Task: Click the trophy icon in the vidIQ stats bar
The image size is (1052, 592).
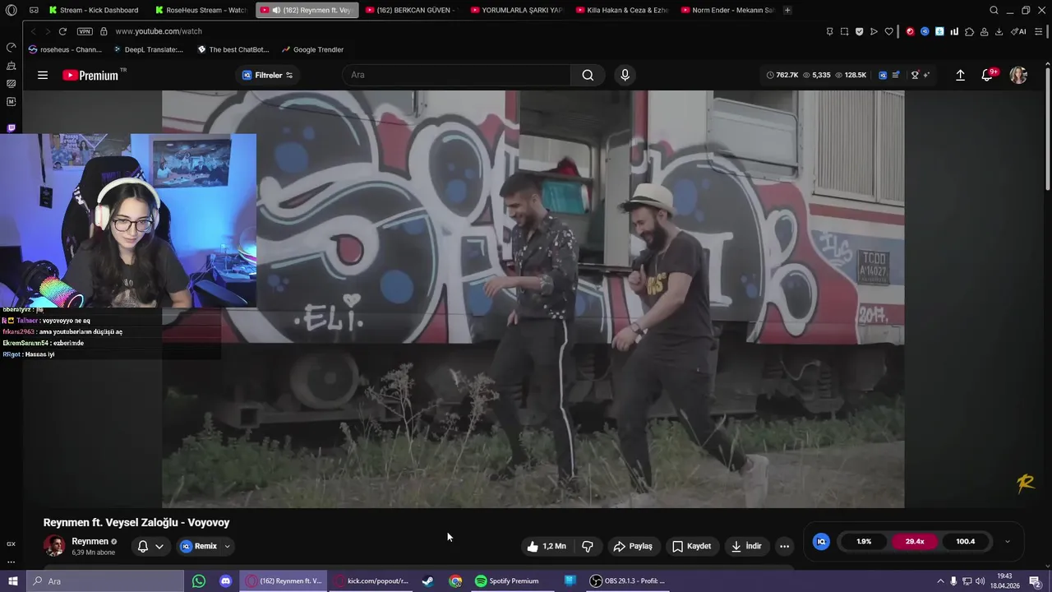Action: coord(915,75)
